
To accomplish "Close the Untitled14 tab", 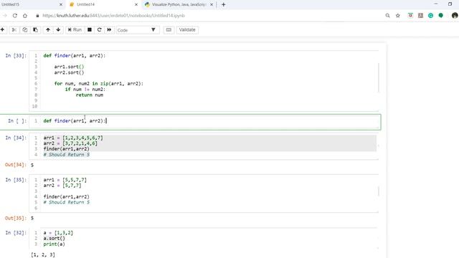I will coord(136,5).
